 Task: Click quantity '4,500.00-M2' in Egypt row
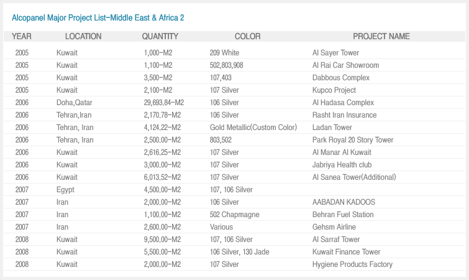click(x=162, y=190)
